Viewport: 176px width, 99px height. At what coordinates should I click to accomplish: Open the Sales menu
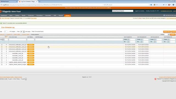(11, 15)
